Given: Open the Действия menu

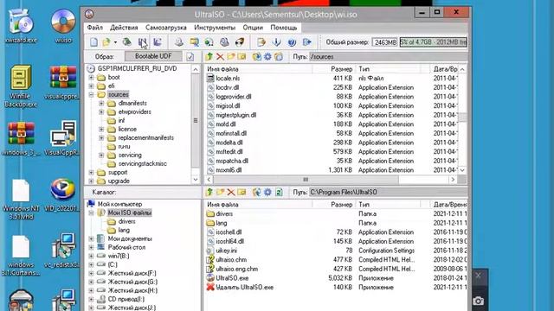Looking at the screenshot, I should tap(124, 28).
